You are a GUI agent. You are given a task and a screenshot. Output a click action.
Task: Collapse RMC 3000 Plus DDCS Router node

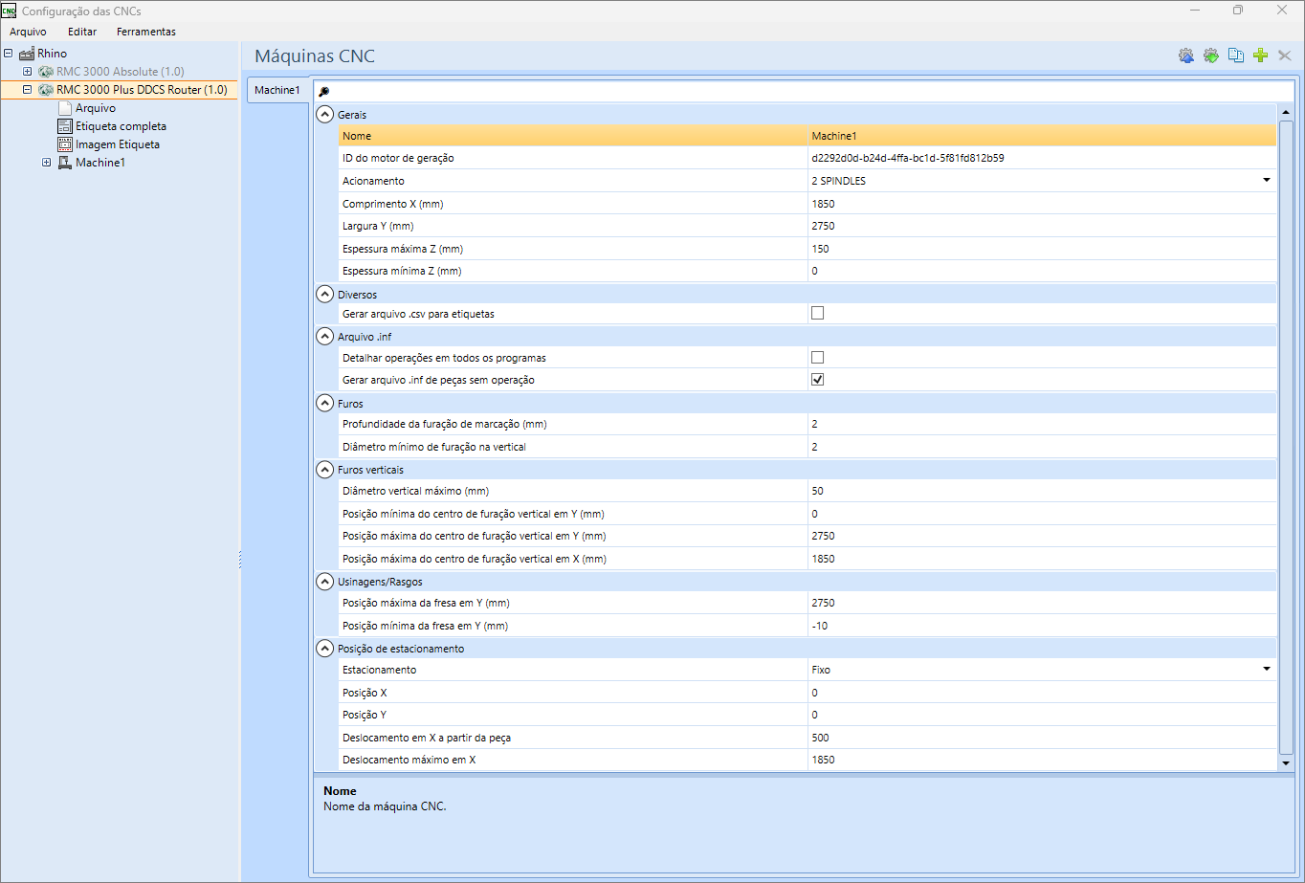pyautogui.click(x=27, y=90)
